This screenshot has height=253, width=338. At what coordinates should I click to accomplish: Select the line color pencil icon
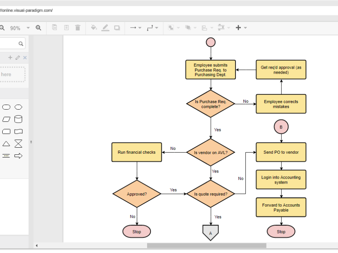(105, 28)
